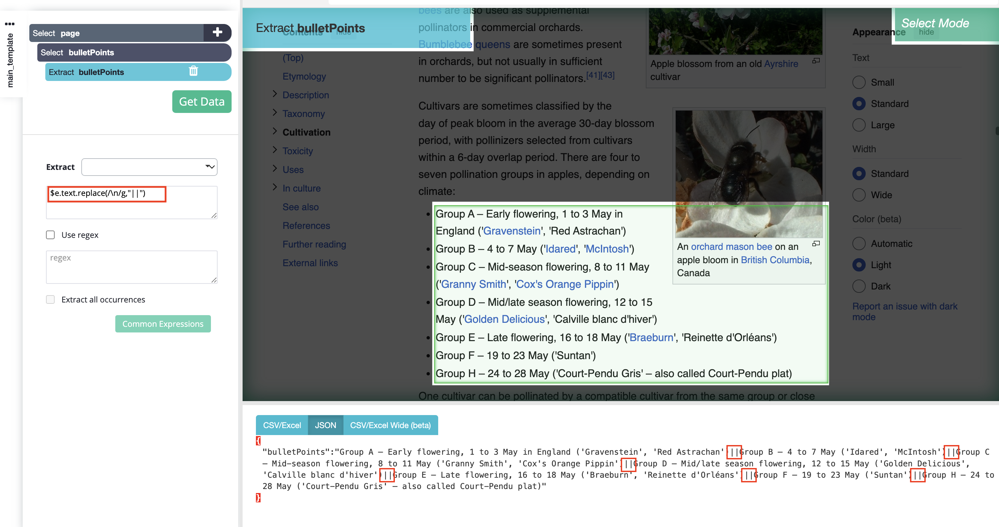Screen dimensions: 999x527
Task: Select Standard text size radio button
Action: (x=859, y=104)
